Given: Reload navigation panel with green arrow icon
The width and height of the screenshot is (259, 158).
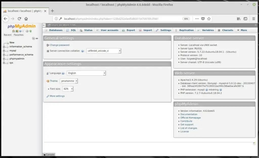Looking at the screenshot, I should tap(30, 31).
